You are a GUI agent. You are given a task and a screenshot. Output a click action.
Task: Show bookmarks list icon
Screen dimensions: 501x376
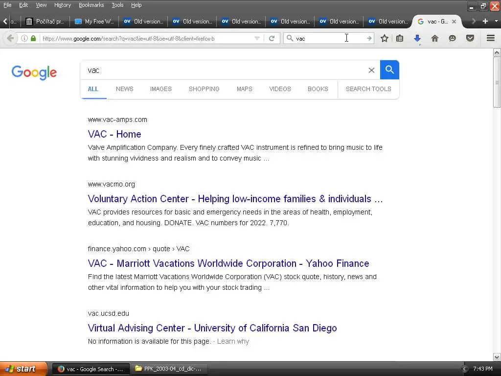coord(400,38)
